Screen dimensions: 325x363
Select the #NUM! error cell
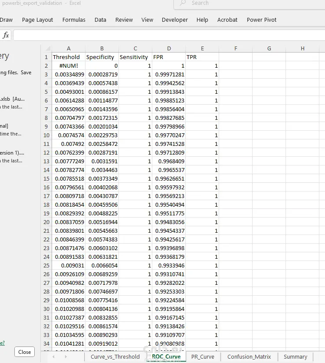click(69, 66)
